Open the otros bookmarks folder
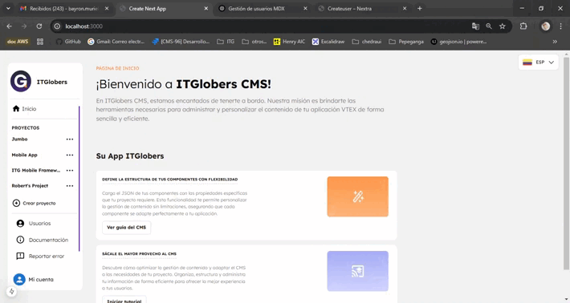This screenshot has height=303, width=570. 254,42
